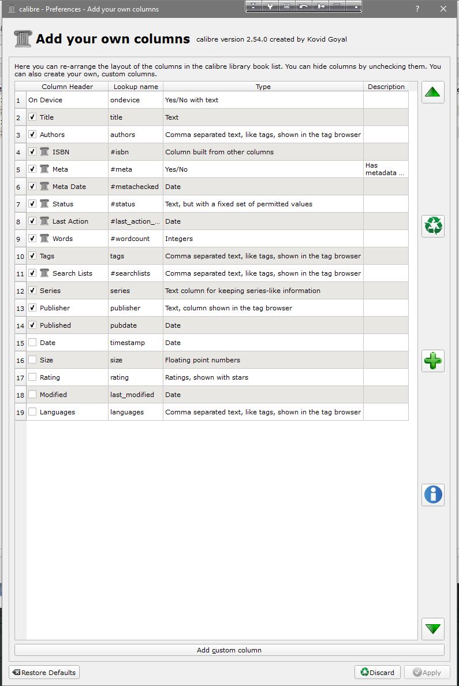Viewport: 459px width, 686px height.
Task: Uncheck the Published column checkbox
Action: point(32,325)
